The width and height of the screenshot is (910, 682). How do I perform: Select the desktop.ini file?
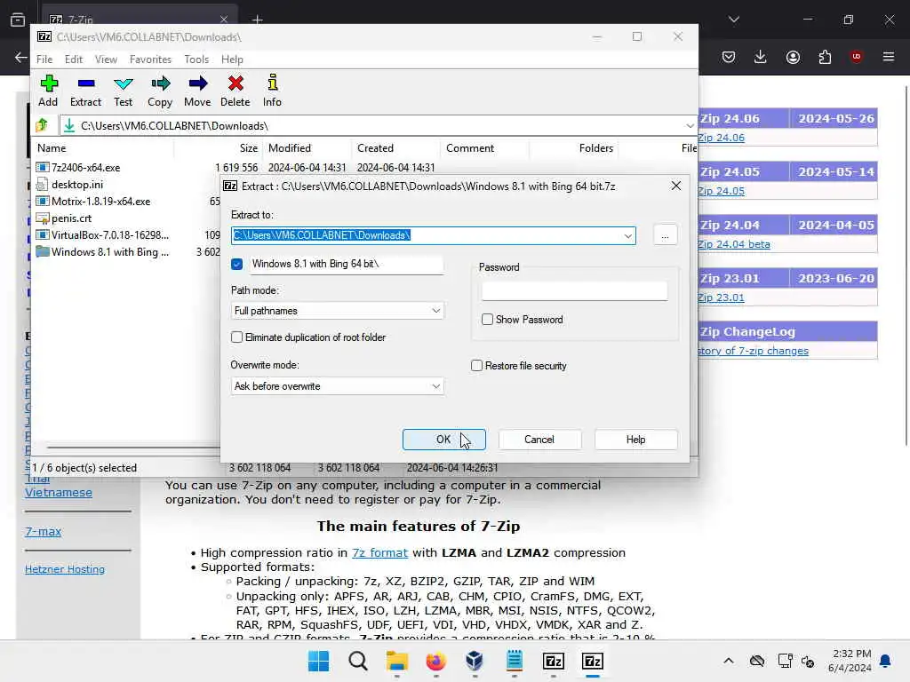77,185
